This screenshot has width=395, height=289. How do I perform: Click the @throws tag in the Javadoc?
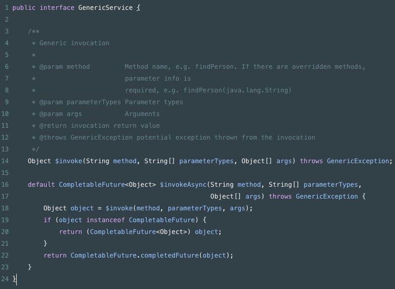click(53, 138)
